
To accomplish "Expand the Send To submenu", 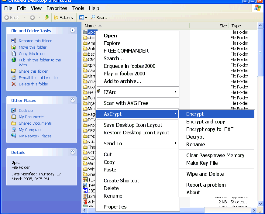I will click(x=137, y=143).
